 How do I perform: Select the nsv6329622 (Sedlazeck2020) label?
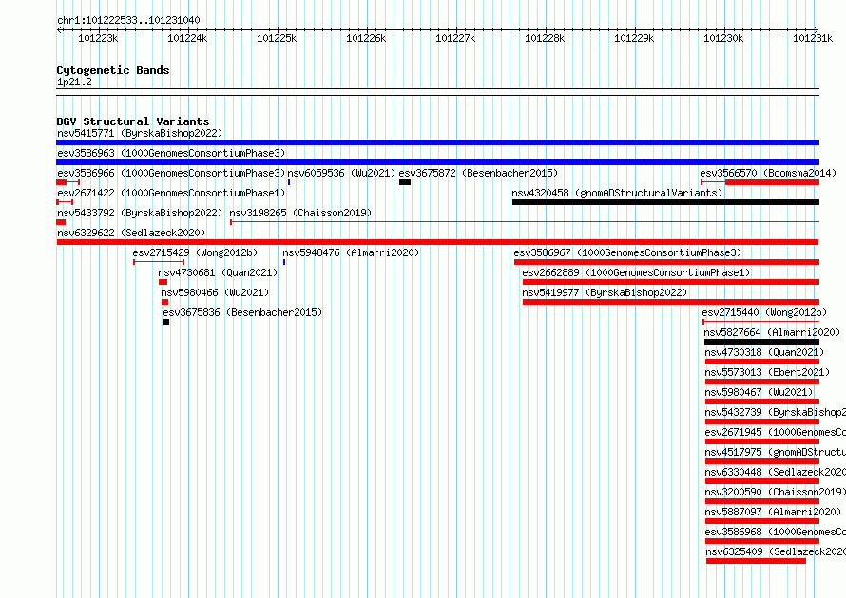coord(131,233)
